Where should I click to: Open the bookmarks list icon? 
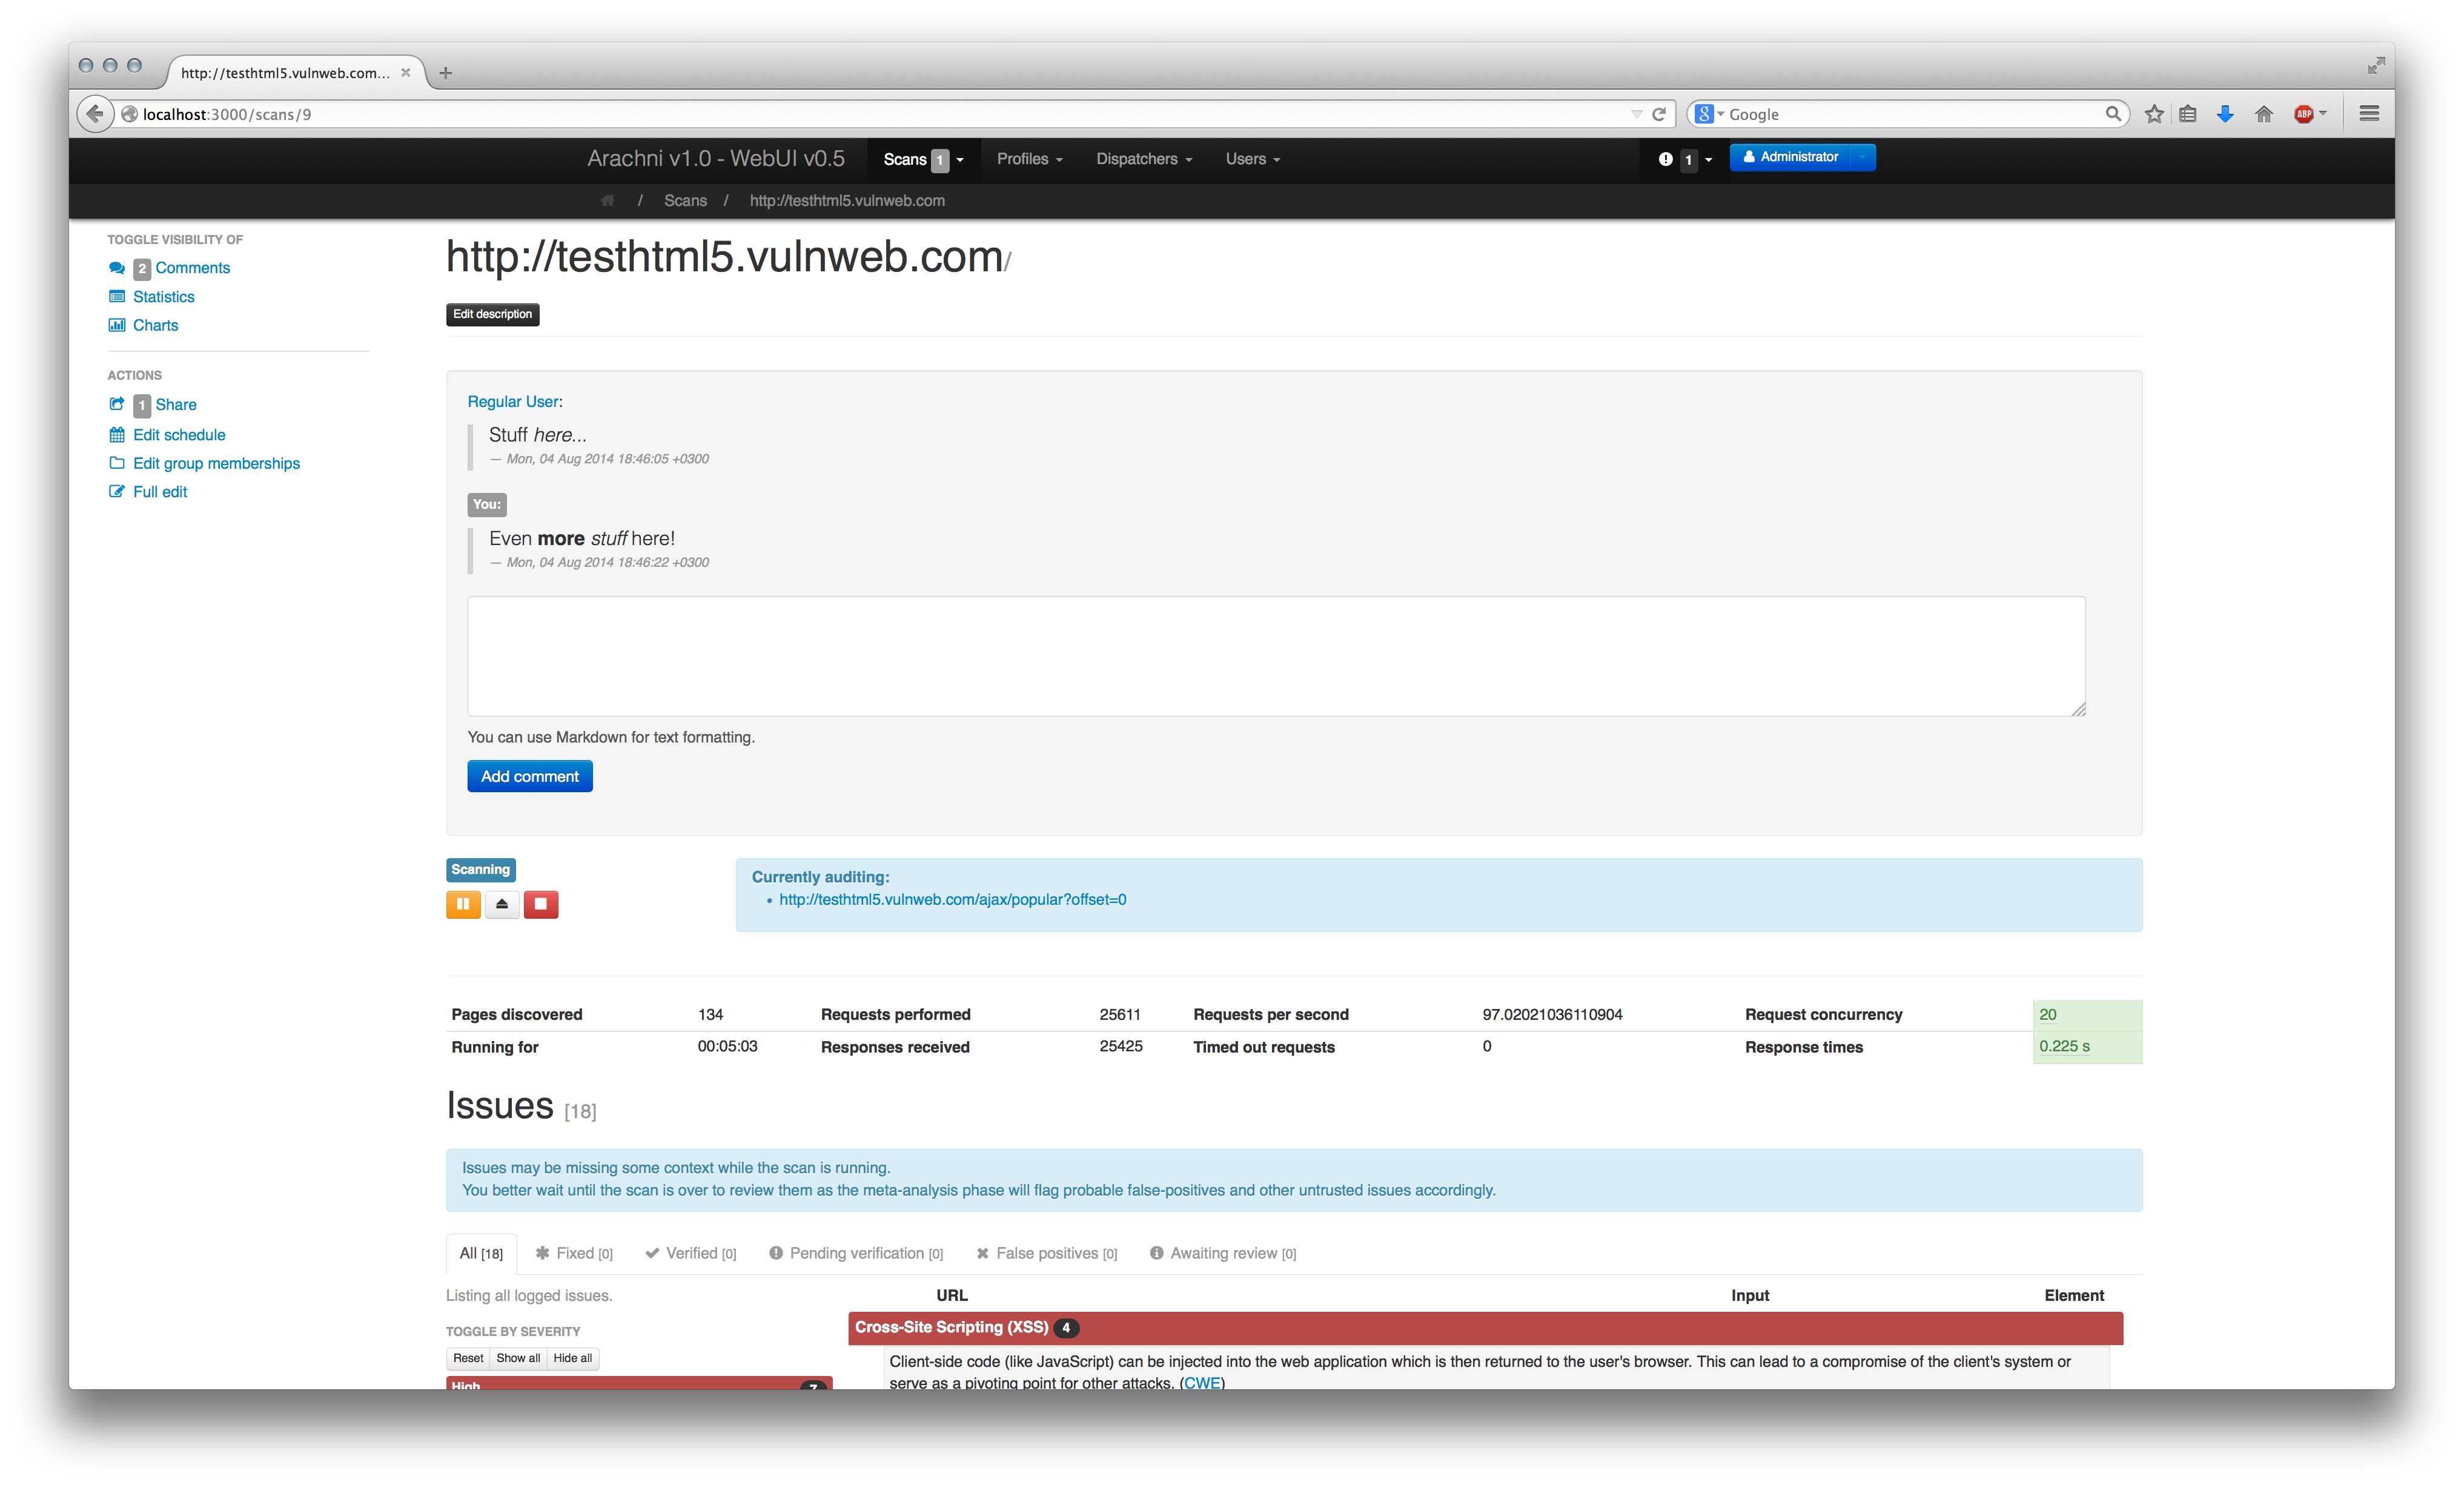2188,114
